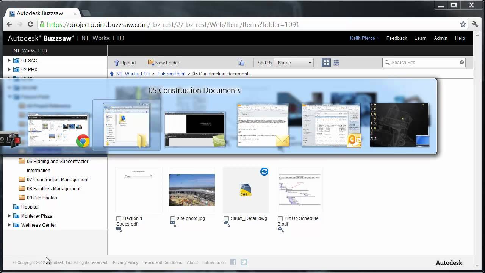The height and width of the screenshot is (273, 485).
Task: Click the New Folder icon
Action: 151,63
